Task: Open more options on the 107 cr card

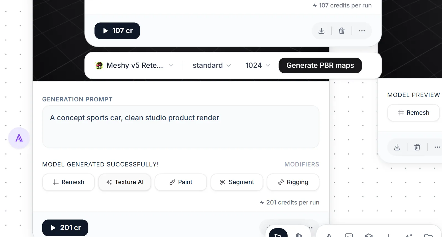Action: tap(362, 31)
